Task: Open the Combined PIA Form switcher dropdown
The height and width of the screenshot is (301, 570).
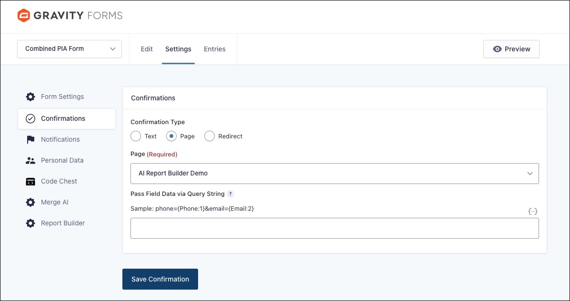Action: (70, 49)
